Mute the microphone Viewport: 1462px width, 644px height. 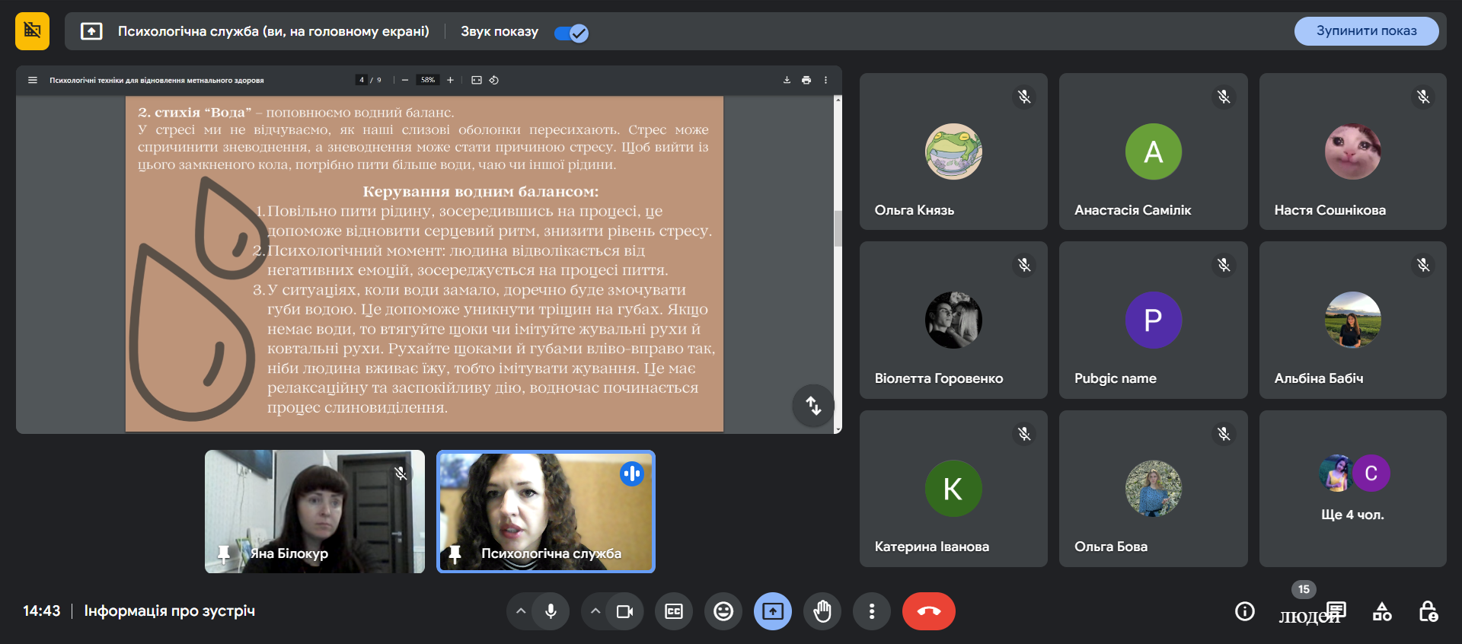(551, 611)
